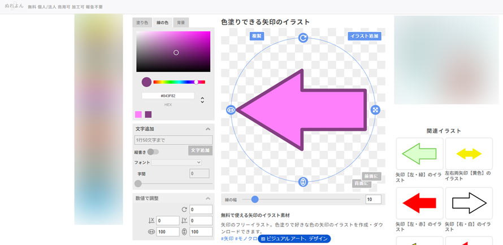Click the rotation value field

201,210
